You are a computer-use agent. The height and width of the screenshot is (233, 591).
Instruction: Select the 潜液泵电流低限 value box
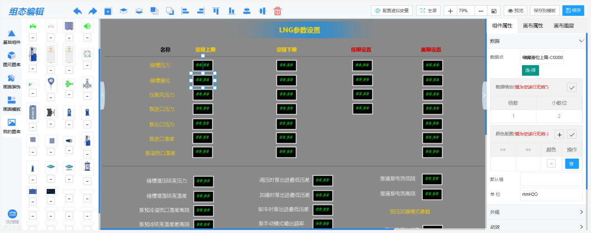click(x=432, y=179)
